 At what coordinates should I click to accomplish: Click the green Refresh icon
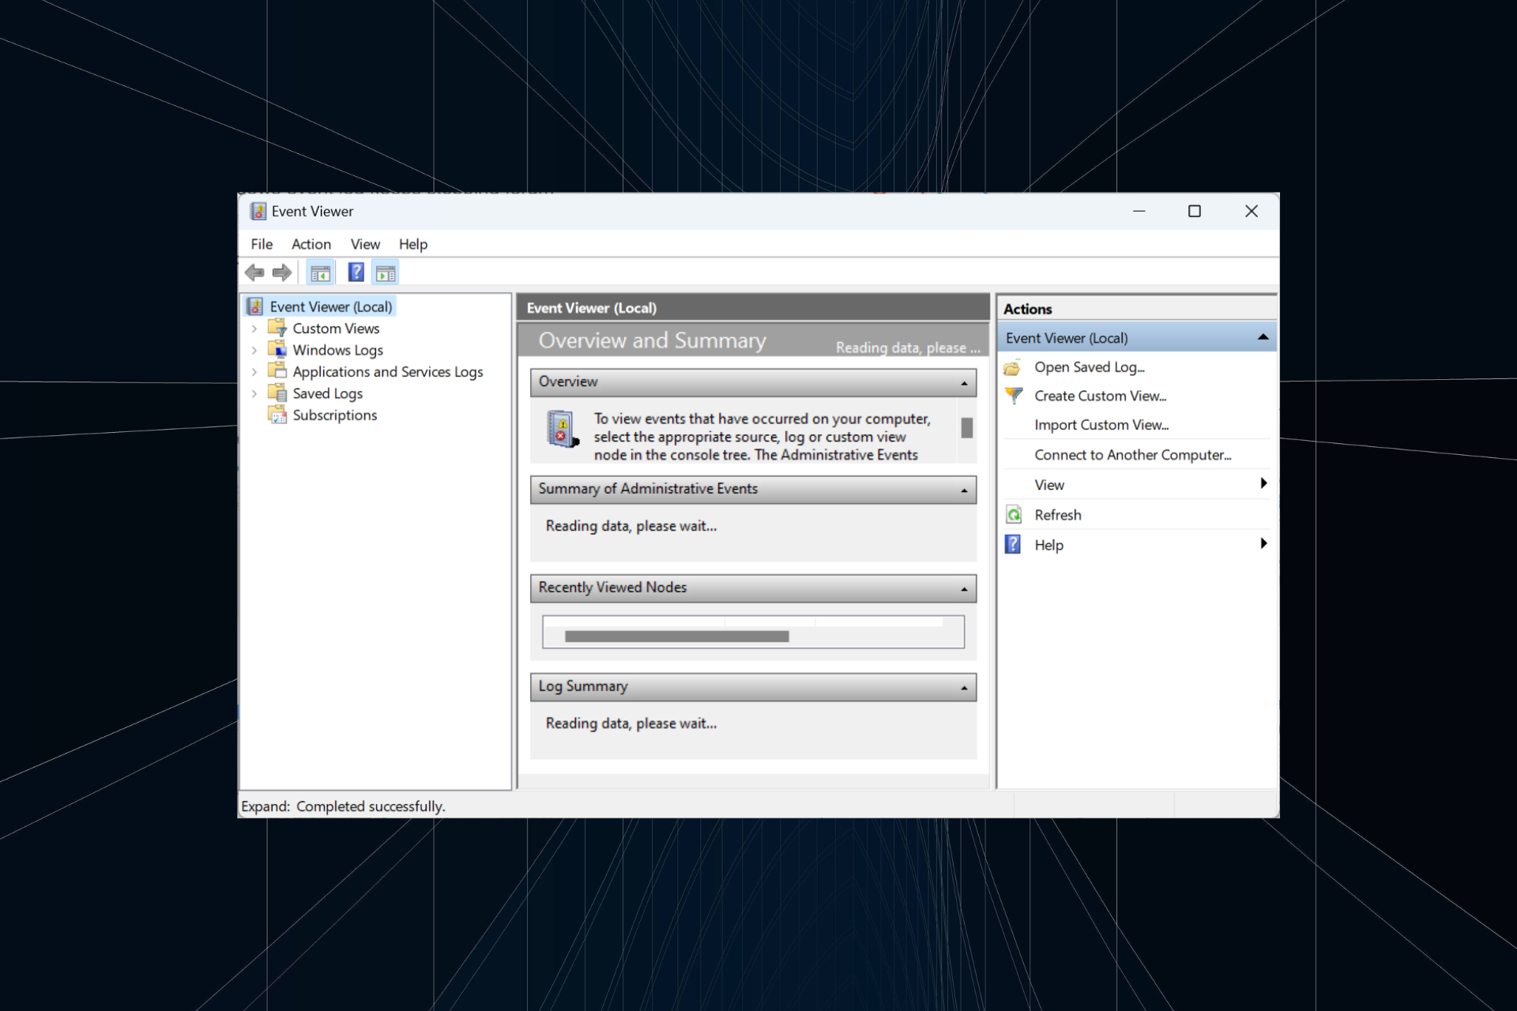click(x=1014, y=515)
